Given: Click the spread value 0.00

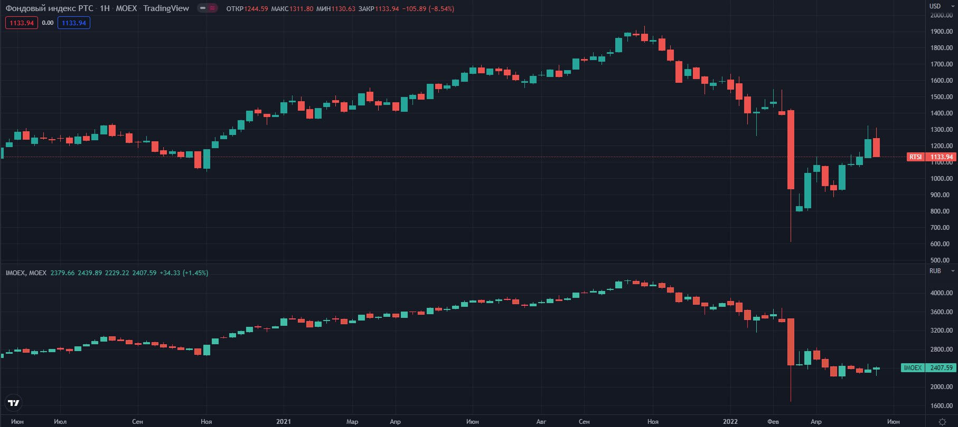Looking at the screenshot, I should point(48,23).
